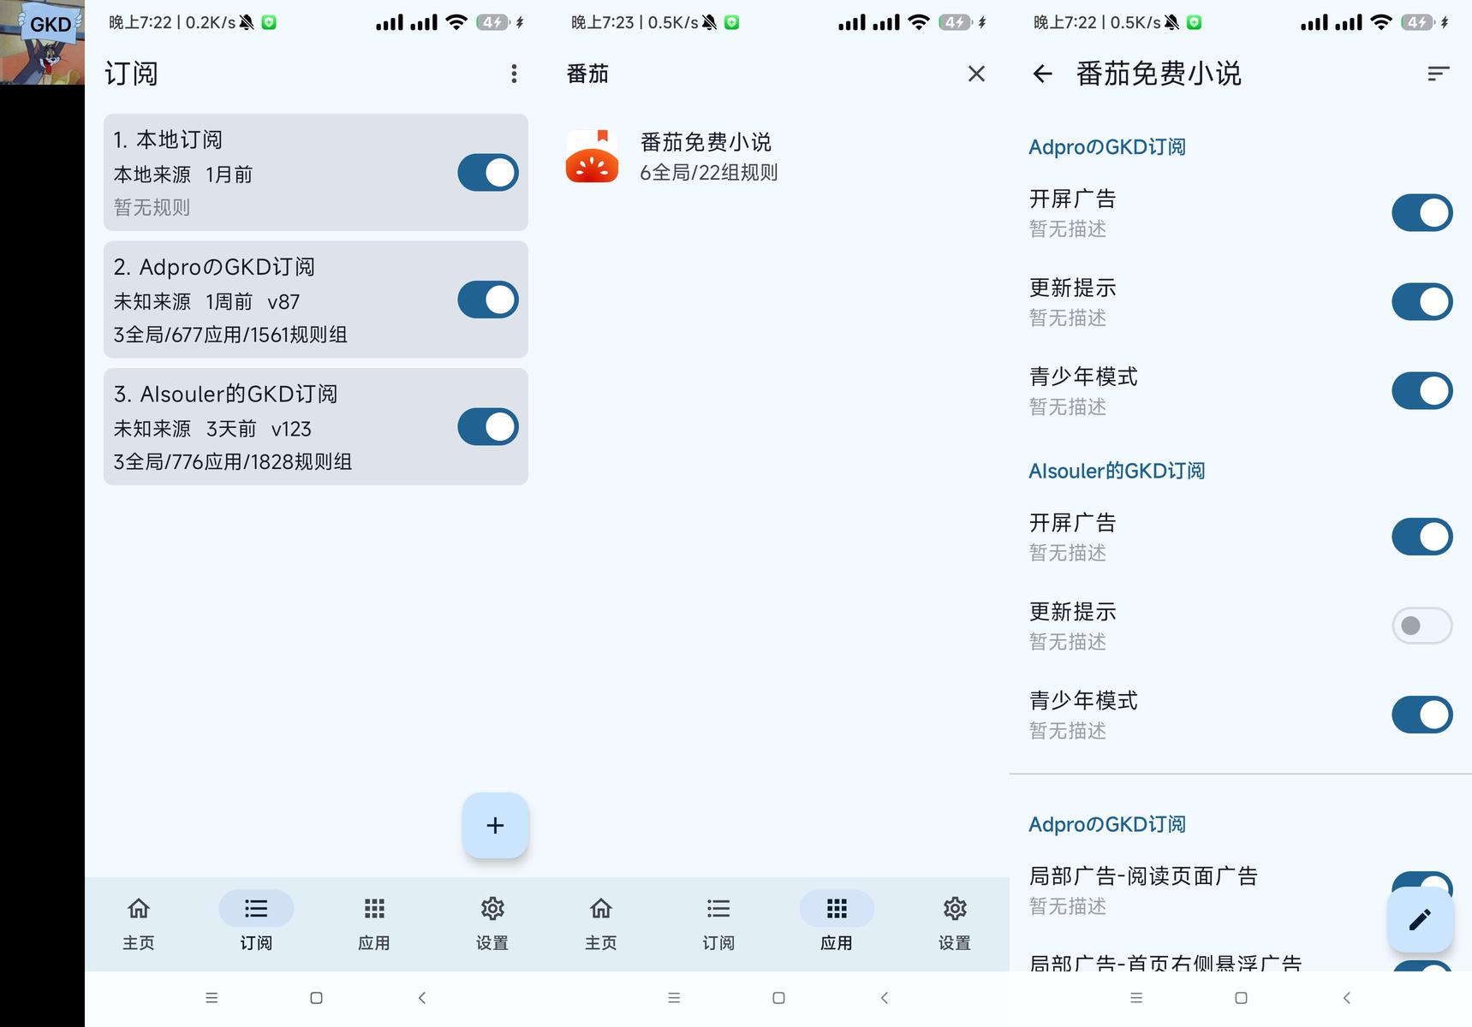
Task: Tap the AIsouler的GKD订阅 section header
Action: click(1117, 471)
